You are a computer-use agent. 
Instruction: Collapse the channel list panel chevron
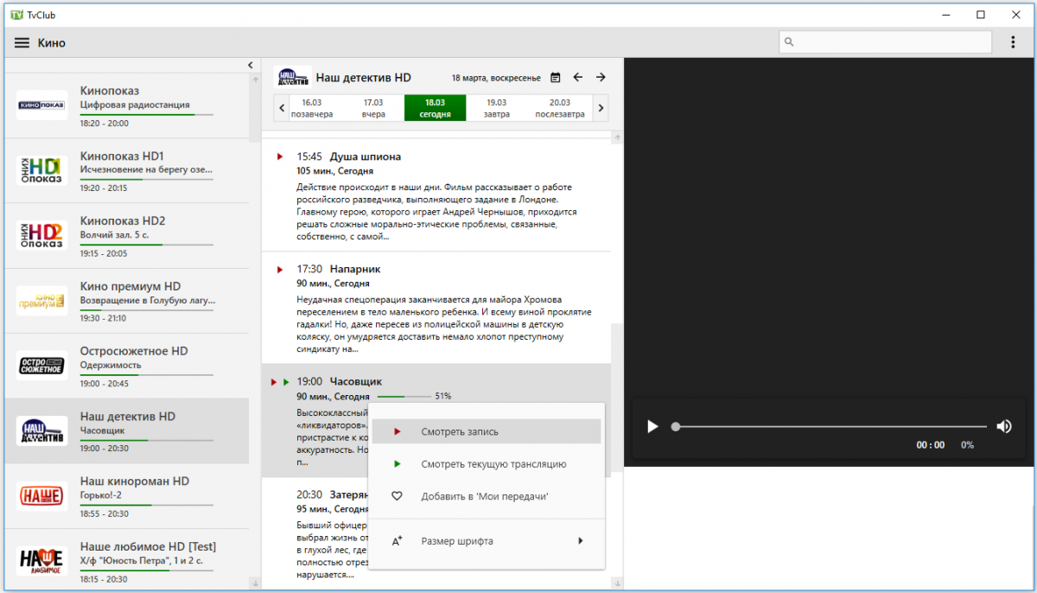click(x=250, y=65)
